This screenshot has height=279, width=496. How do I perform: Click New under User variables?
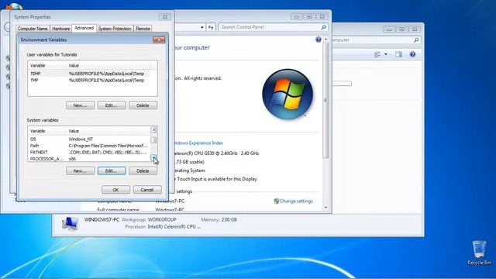click(80, 105)
